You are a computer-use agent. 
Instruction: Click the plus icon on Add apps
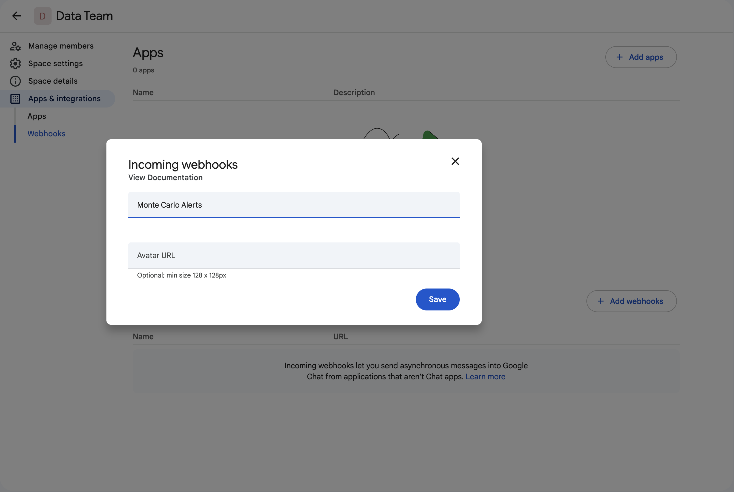coord(619,57)
